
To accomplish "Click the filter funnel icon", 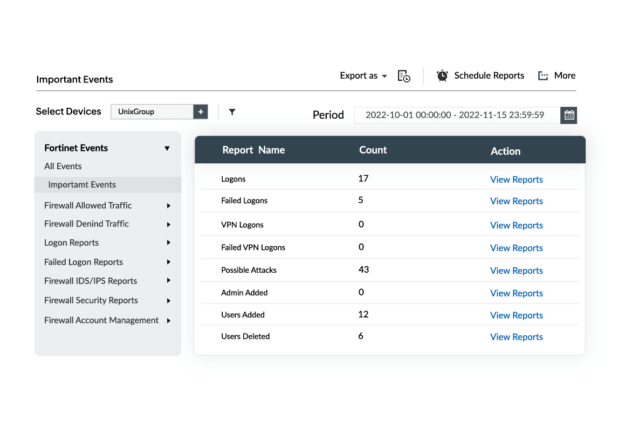I will click(x=232, y=112).
